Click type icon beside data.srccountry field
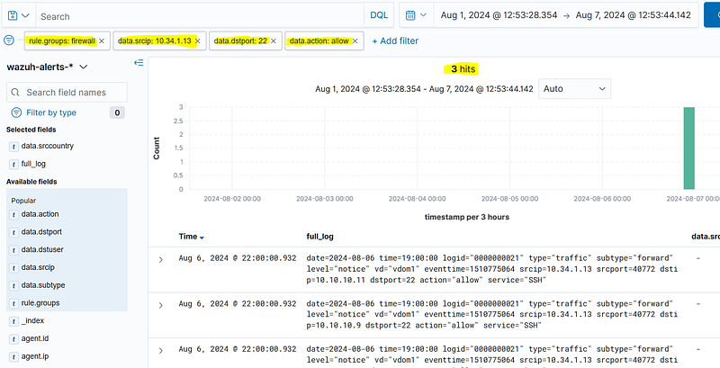Image resolution: width=720 pixels, height=368 pixels. (13, 147)
